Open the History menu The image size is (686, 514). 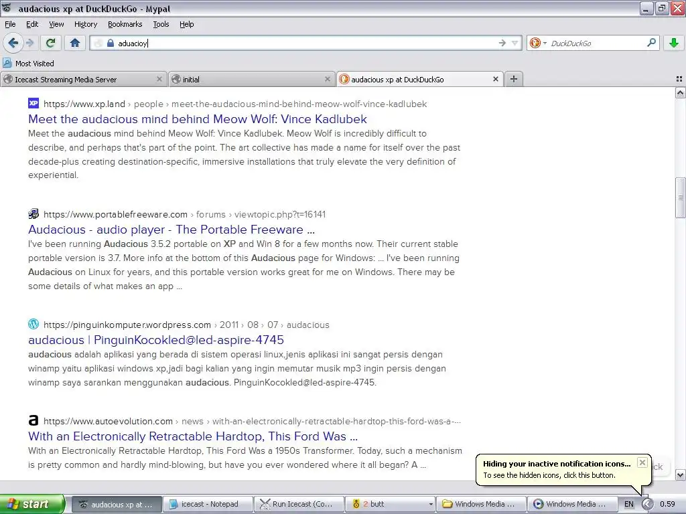[86, 24]
